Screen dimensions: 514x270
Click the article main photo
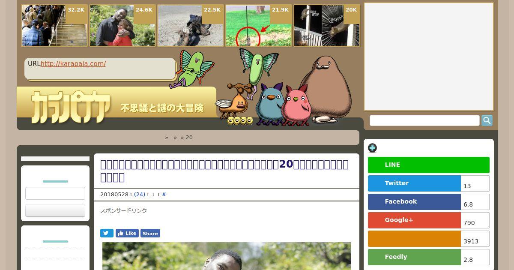tap(227, 256)
